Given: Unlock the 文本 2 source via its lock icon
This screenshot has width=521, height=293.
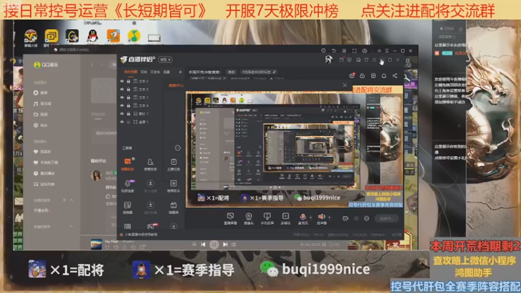Looking at the screenshot, I should [x=128, y=81].
